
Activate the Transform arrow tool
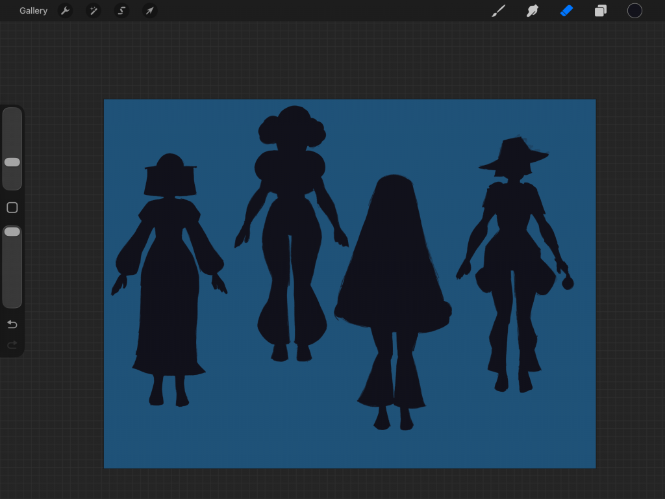[x=149, y=10]
